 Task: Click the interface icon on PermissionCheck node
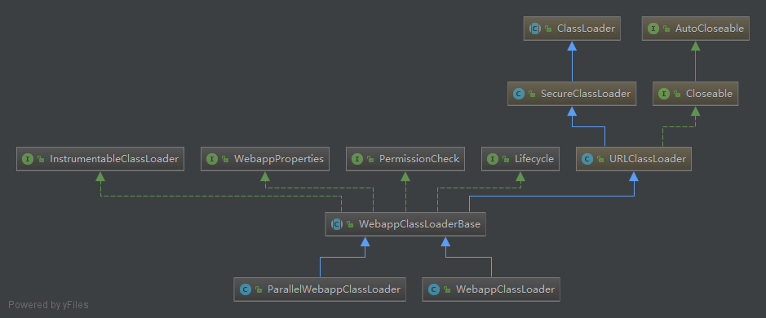(x=357, y=159)
